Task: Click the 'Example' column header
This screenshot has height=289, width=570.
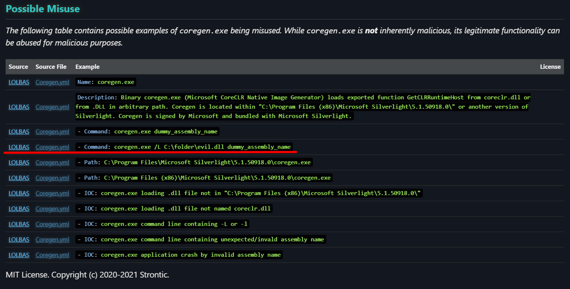Action: click(87, 67)
